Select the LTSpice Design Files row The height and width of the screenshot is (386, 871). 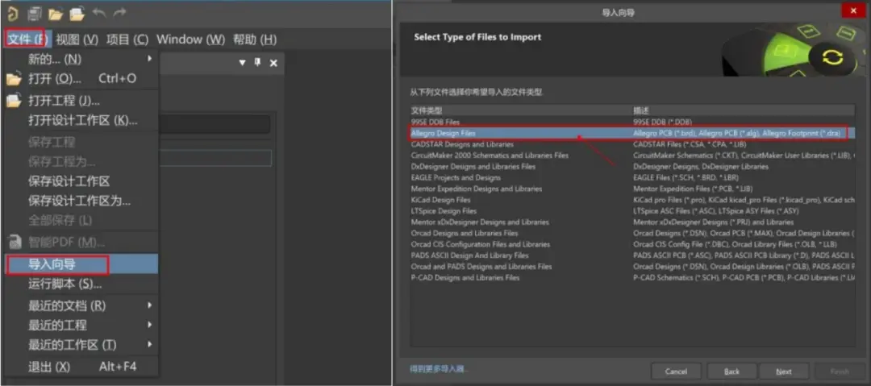633,211
